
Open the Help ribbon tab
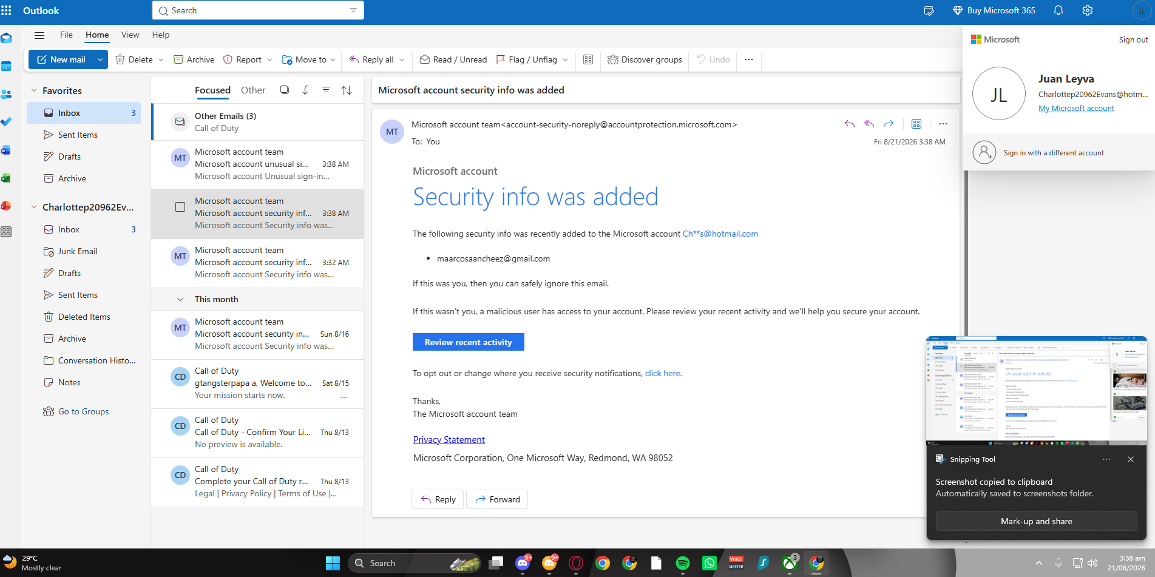click(161, 35)
